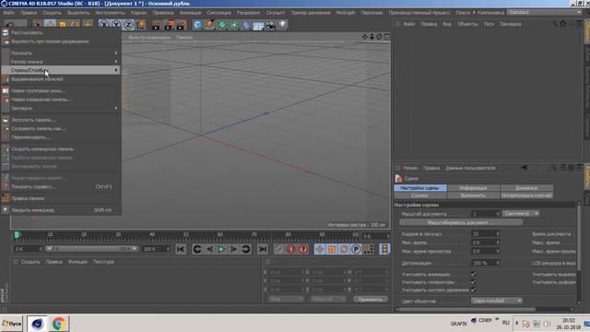Viewport: 590px width, 332px height.
Task: Add a Light object from toolbar
Action: point(283,25)
